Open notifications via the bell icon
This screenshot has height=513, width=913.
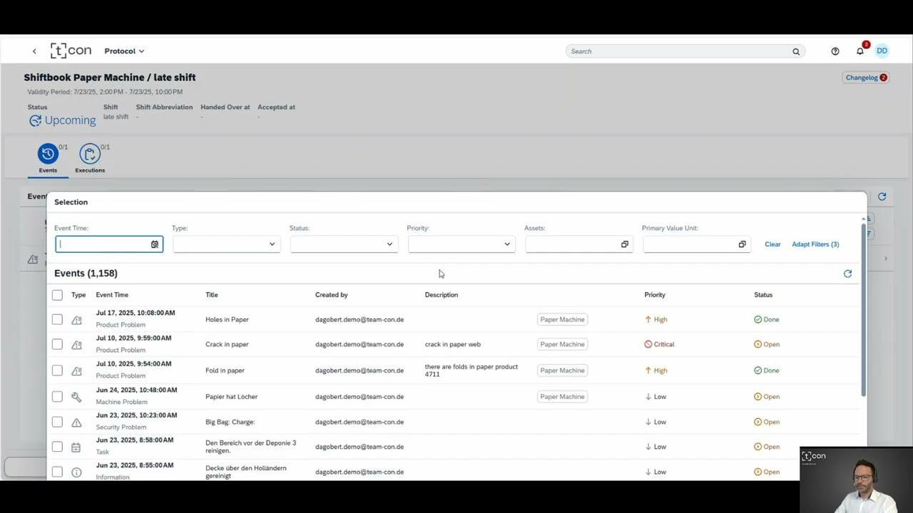point(860,51)
